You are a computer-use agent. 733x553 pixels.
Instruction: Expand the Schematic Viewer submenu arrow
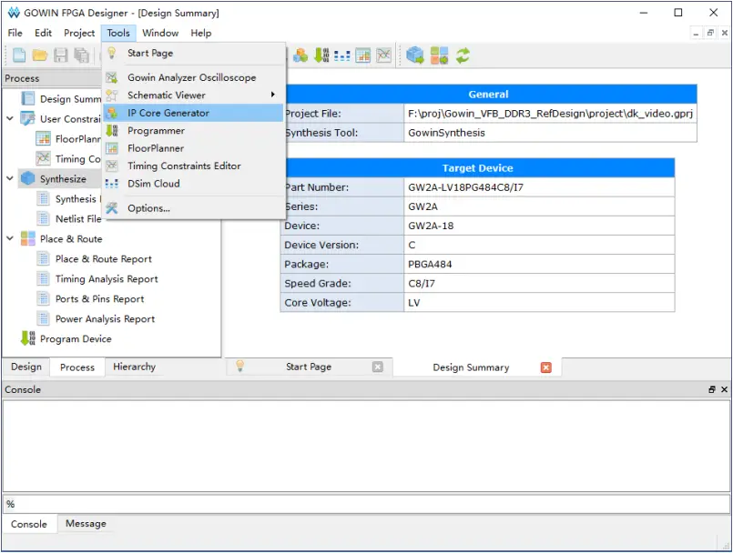point(273,95)
